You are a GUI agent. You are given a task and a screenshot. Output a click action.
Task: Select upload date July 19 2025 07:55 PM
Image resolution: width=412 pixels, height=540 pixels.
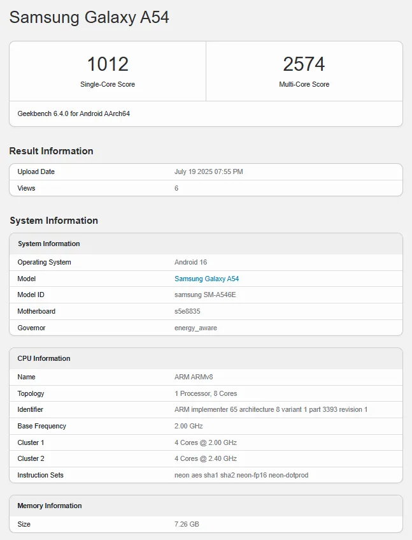pyautogui.click(x=208, y=171)
